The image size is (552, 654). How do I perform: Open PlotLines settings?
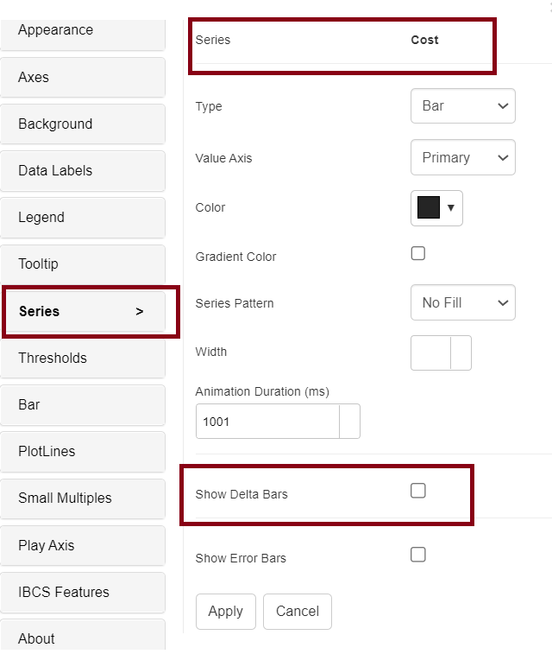coord(82,451)
